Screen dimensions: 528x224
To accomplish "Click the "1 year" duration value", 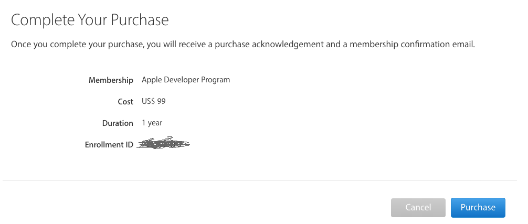I will click(x=152, y=123).
